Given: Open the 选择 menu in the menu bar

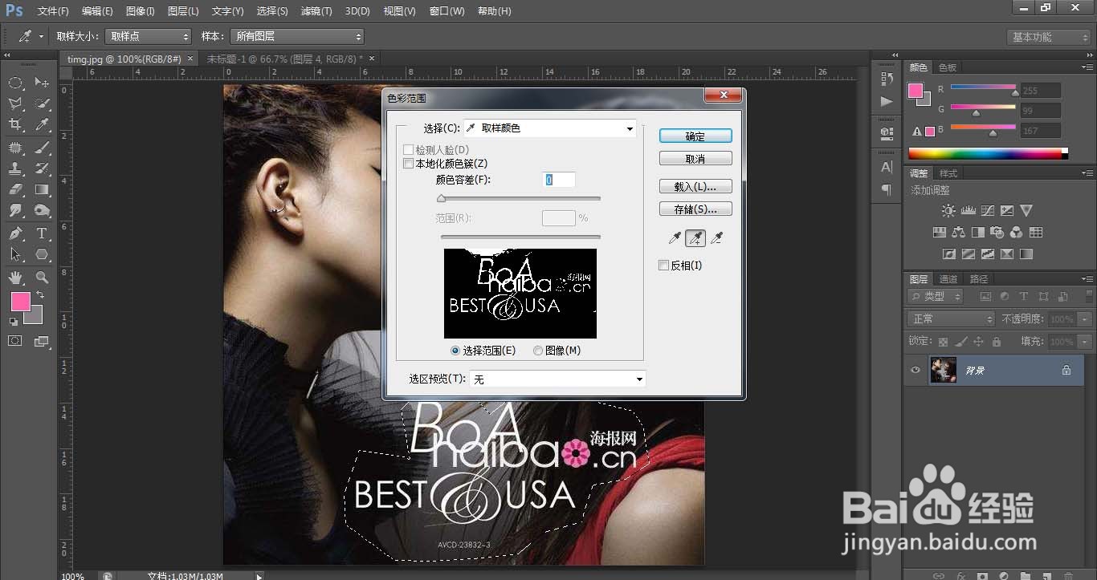Looking at the screenshot, I should pyautogui.click(x=272, y=11).
